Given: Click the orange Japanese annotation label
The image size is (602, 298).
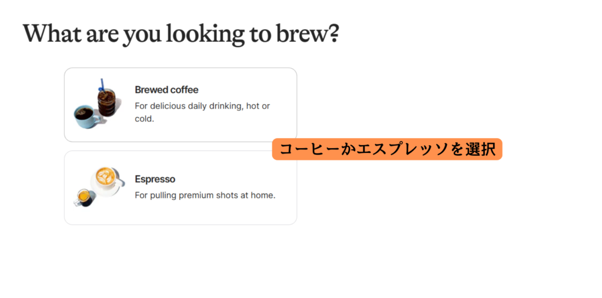Looking at the screenshot, I should 387,149.
